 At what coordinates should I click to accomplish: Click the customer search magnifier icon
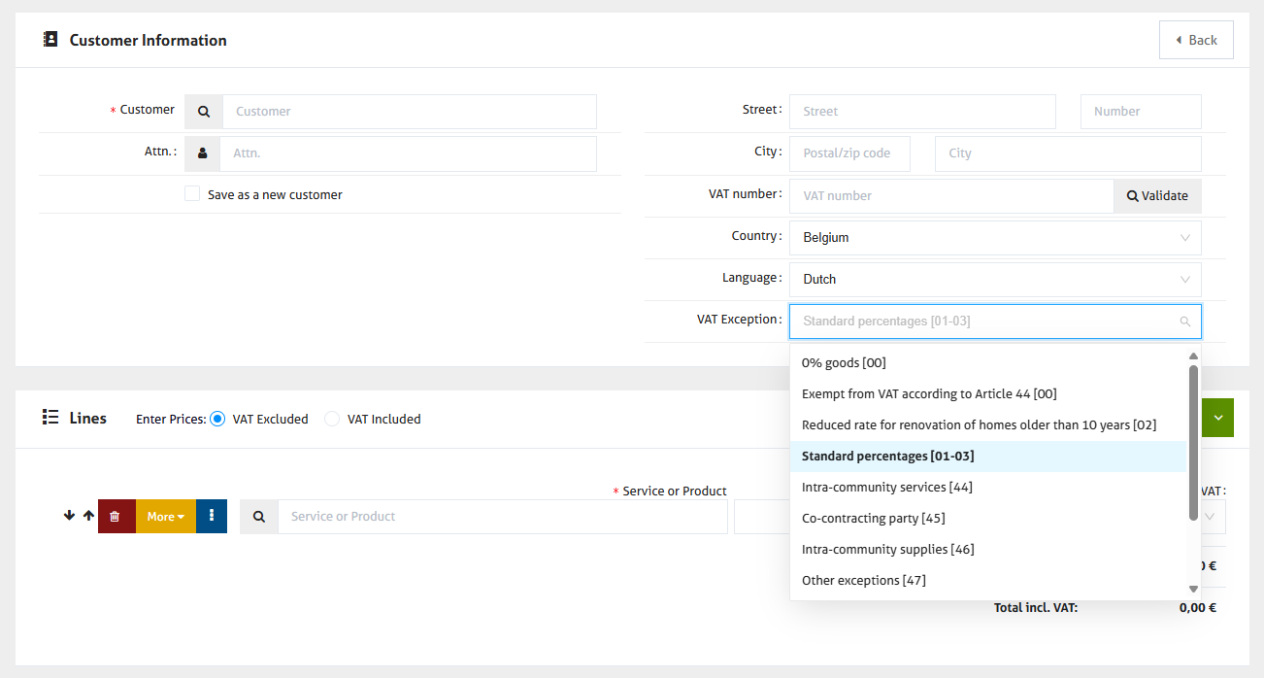[x=204, y=112]
